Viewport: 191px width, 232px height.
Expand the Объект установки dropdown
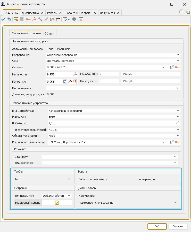(x=178, y=135)
